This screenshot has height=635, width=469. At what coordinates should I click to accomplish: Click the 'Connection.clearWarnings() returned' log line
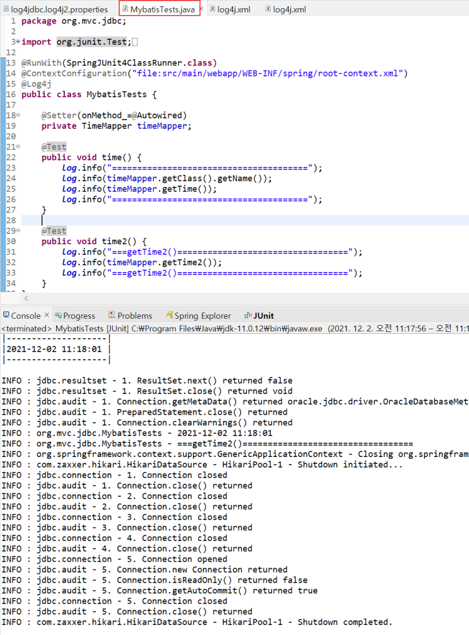click(147, 423)
